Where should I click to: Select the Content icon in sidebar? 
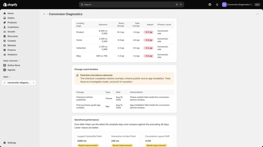pos(5,41)
